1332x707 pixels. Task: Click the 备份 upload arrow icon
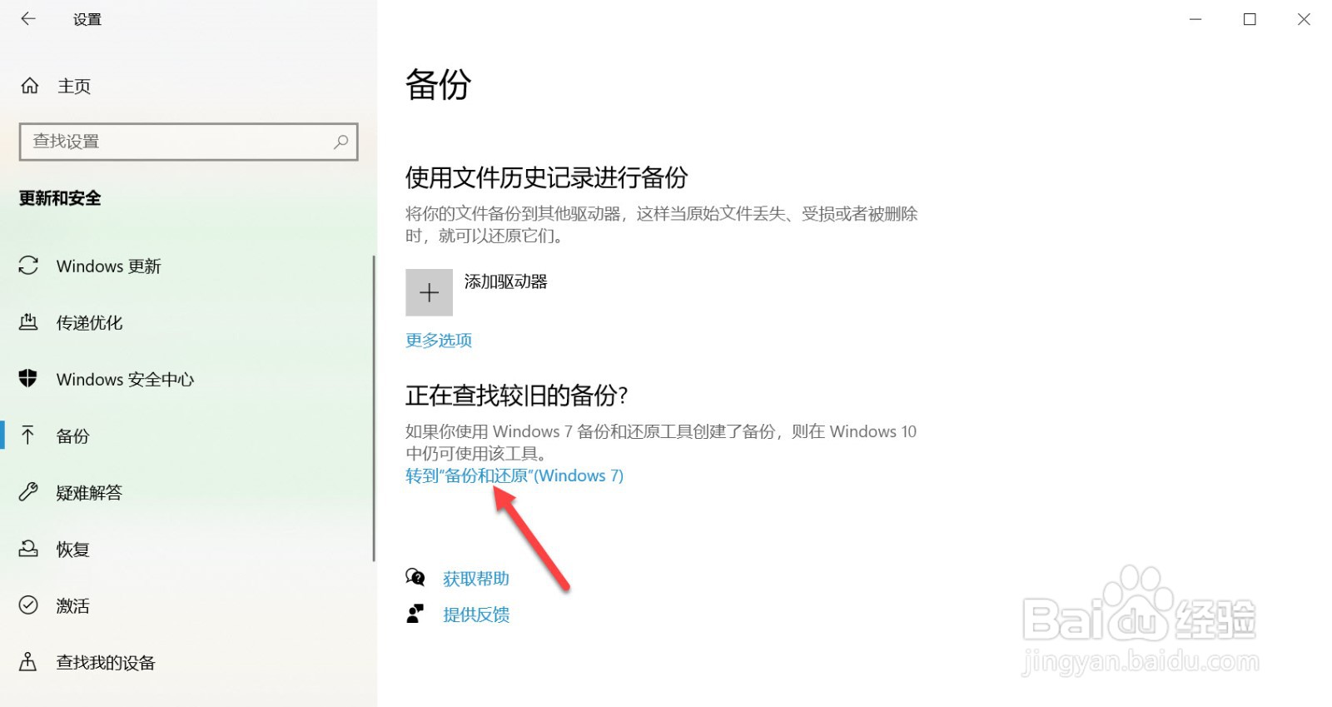pyautogui.click(x=28, y=436)
